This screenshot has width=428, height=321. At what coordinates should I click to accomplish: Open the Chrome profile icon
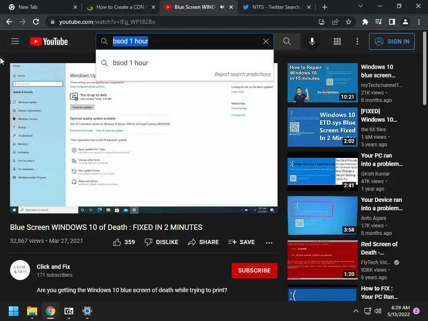pyautogui.click(x=405, y=22)
